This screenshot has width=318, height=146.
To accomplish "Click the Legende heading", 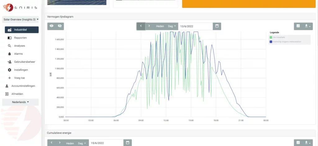I will [275, 32].
